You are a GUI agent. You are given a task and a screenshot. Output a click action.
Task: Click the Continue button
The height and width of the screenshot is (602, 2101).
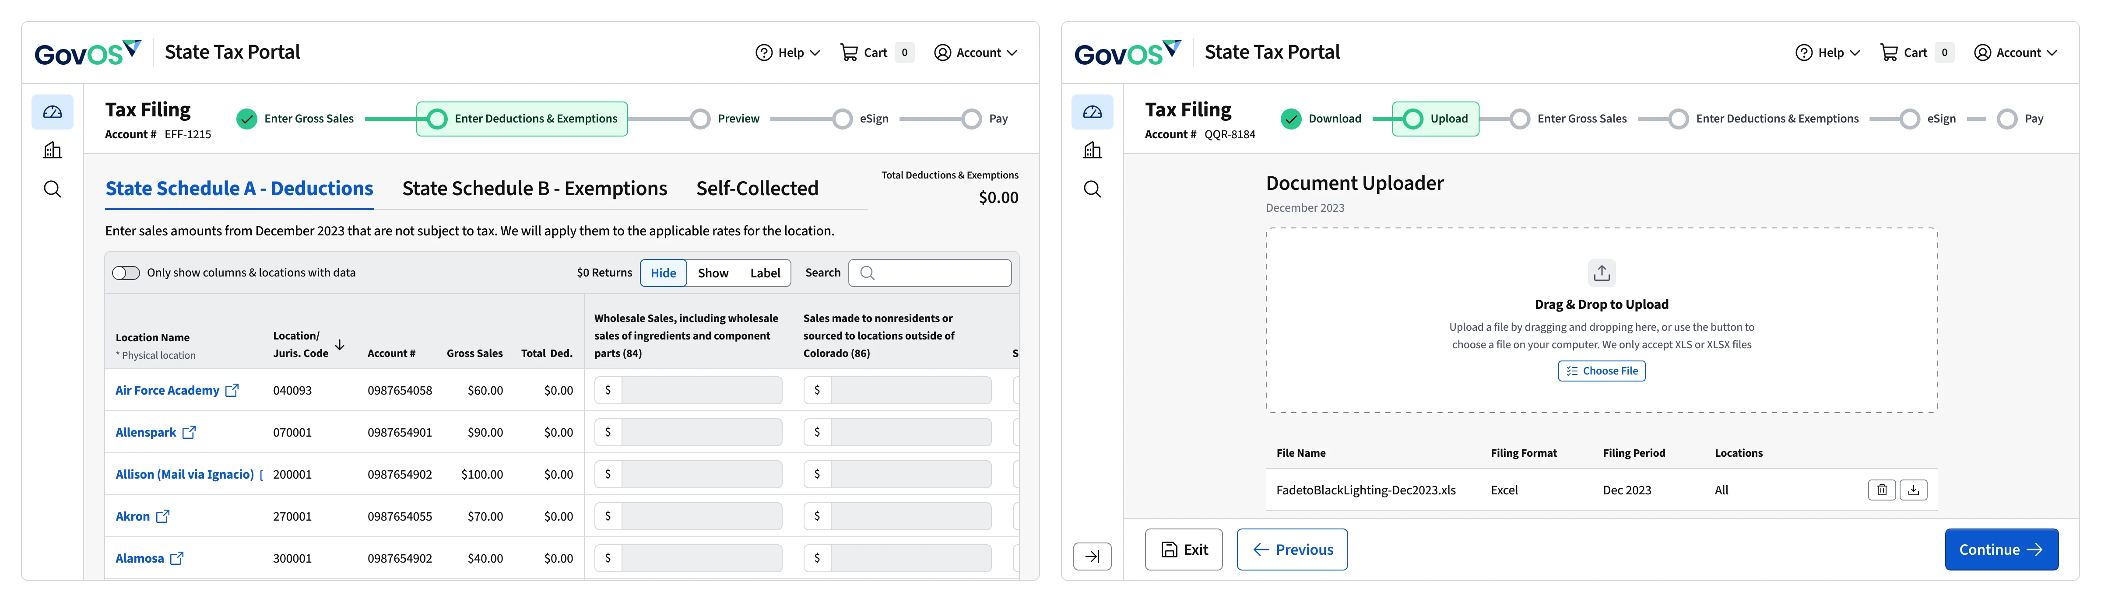coord(2001,549)
